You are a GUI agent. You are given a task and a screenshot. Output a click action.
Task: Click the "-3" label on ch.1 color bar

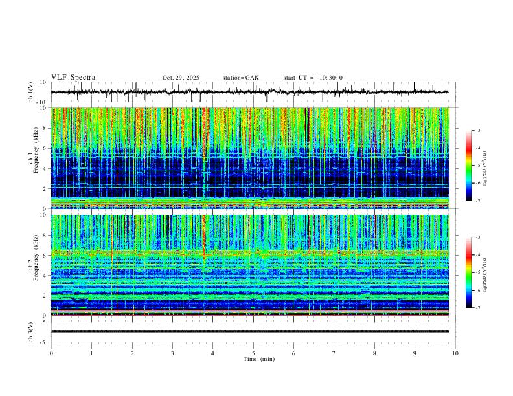click(477, 130)
